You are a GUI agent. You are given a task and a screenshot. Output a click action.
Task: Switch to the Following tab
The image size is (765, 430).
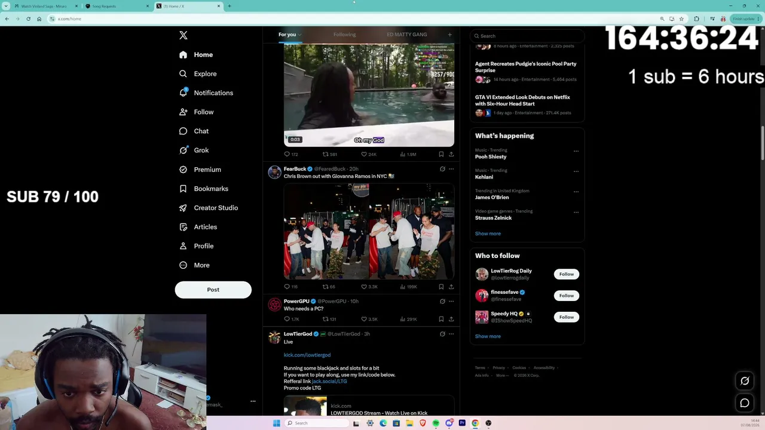[344, 35]
